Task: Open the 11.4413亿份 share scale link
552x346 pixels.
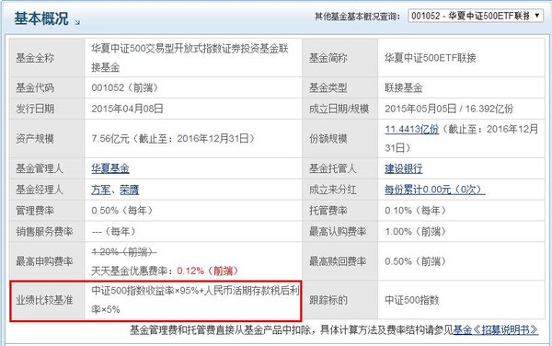Action: 411,129
